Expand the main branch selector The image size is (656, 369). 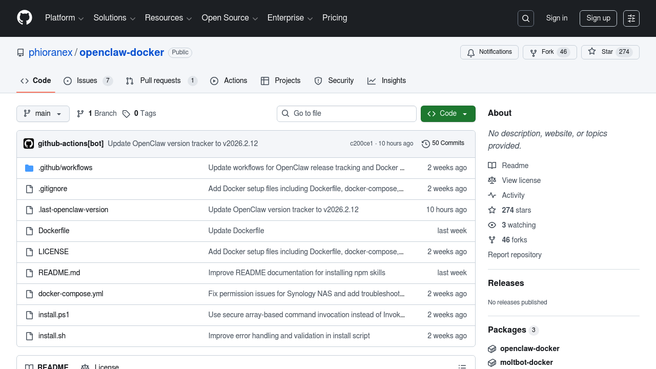[43, 114]
